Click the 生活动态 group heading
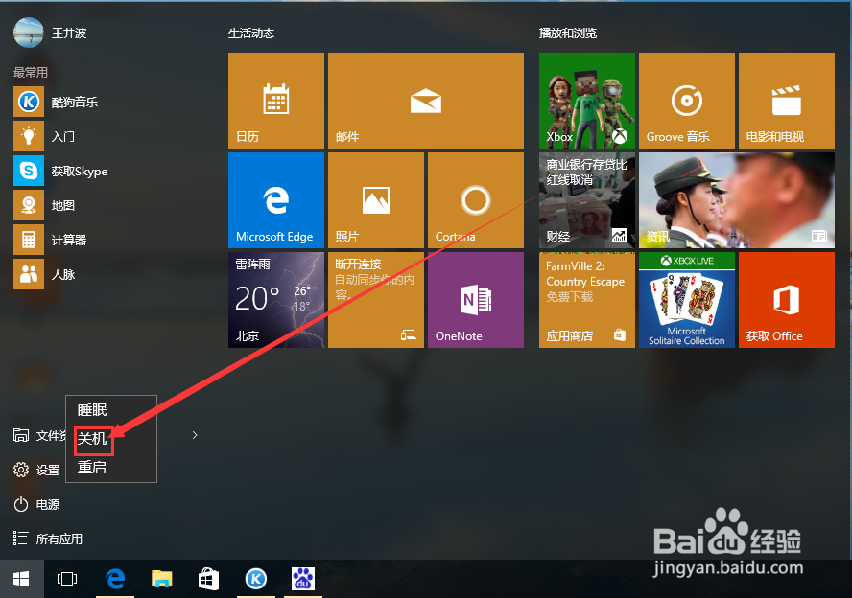 point(251,34)
